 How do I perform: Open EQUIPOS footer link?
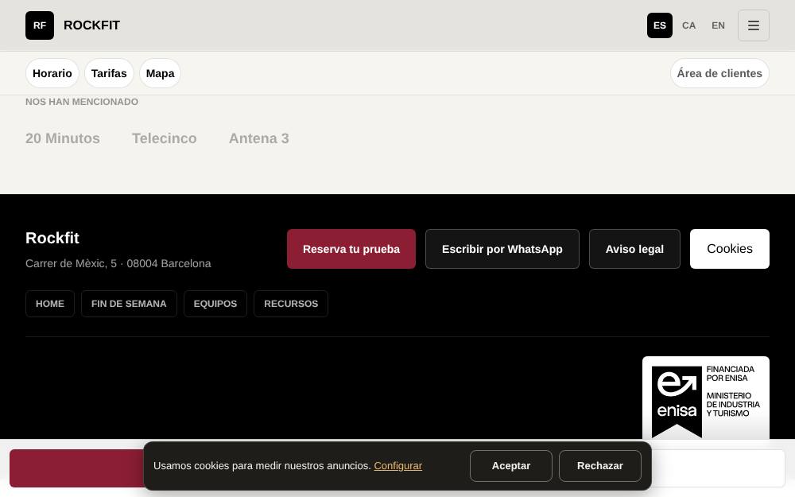click(x=215, y=304)
